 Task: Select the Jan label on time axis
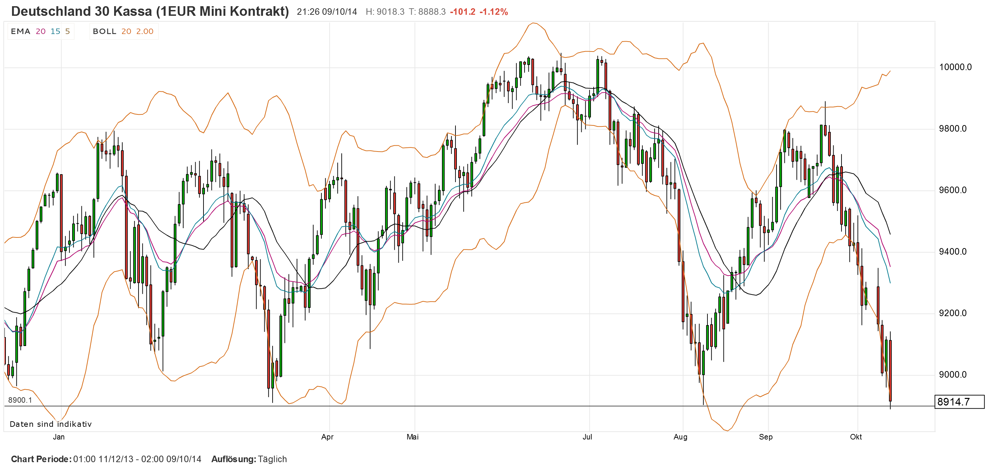tap(58, 437)
